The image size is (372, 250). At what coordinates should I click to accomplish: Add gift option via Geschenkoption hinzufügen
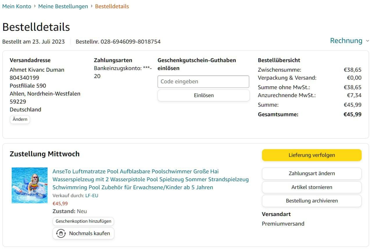click(83, 221)
